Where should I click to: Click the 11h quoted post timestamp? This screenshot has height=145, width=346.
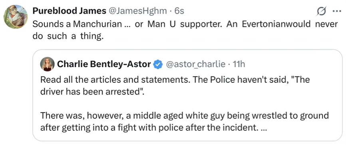(x=239, y=64)
